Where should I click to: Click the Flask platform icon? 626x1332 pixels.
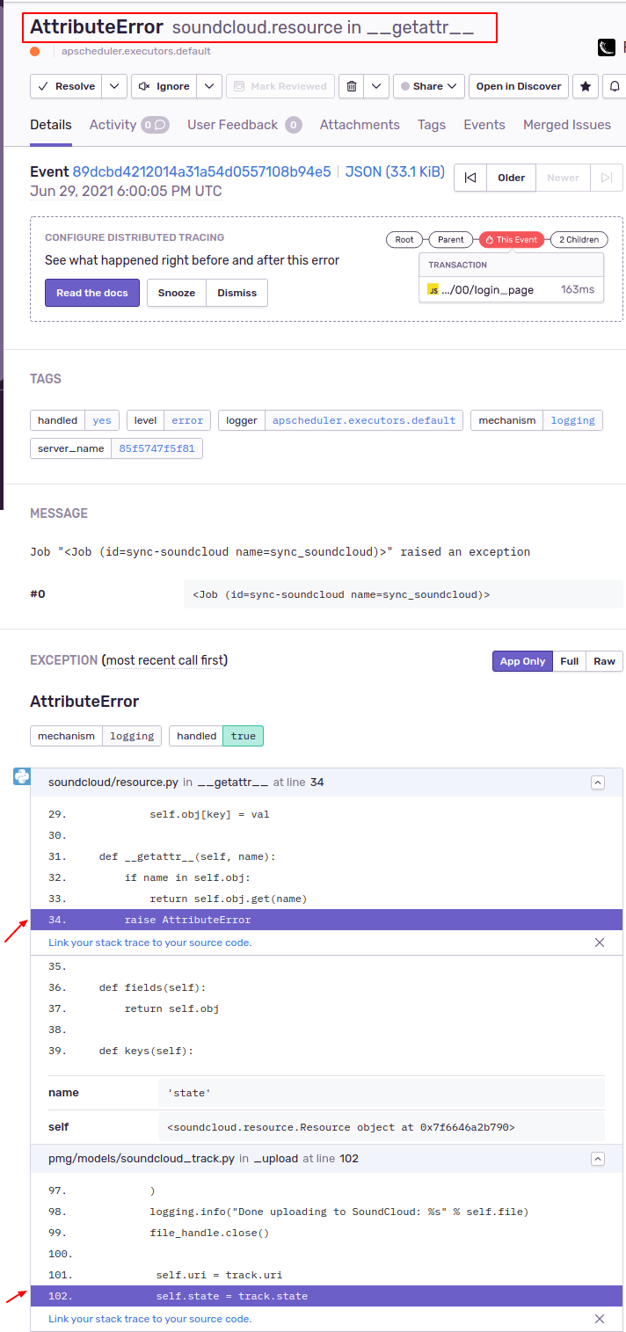tap(607, 47)
